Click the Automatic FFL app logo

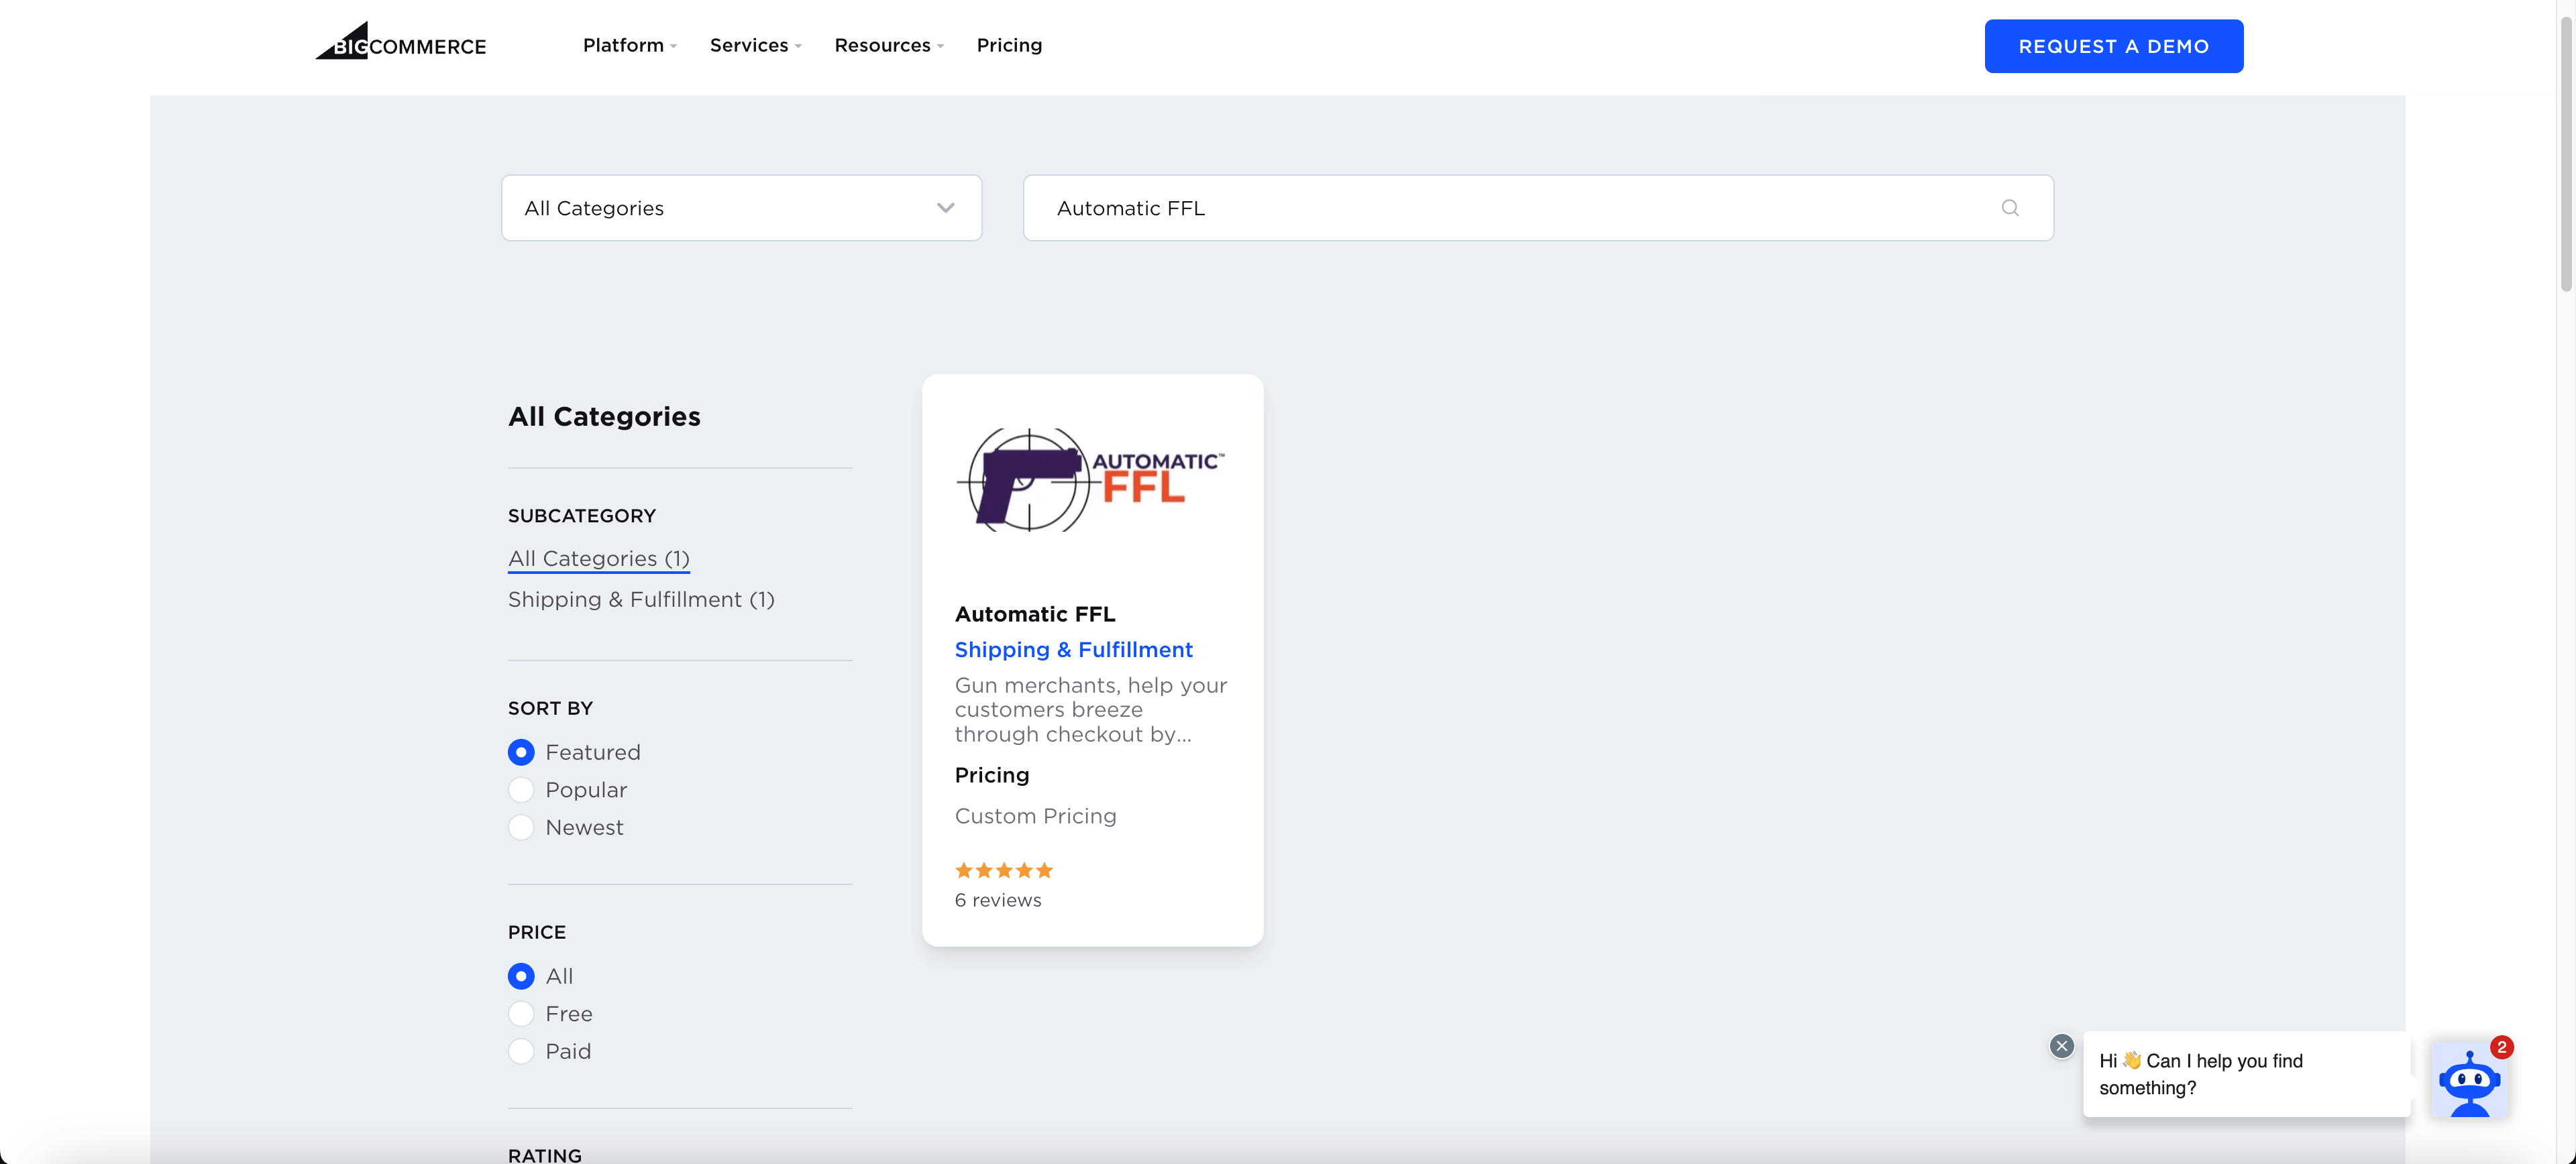tap(1091, 481)
